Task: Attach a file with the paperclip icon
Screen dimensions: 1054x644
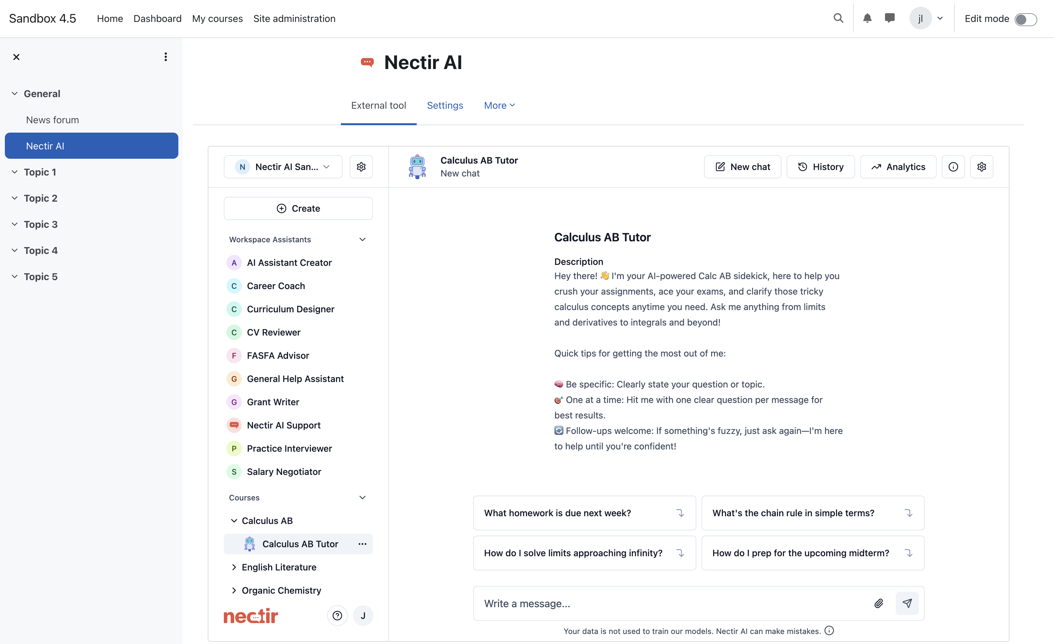Action: [879, 603]
